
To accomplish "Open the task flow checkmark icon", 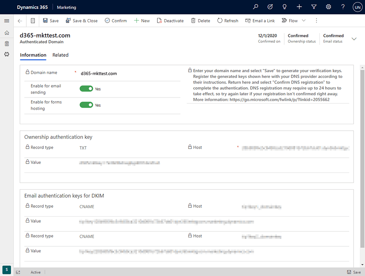I will coord(270,7).
